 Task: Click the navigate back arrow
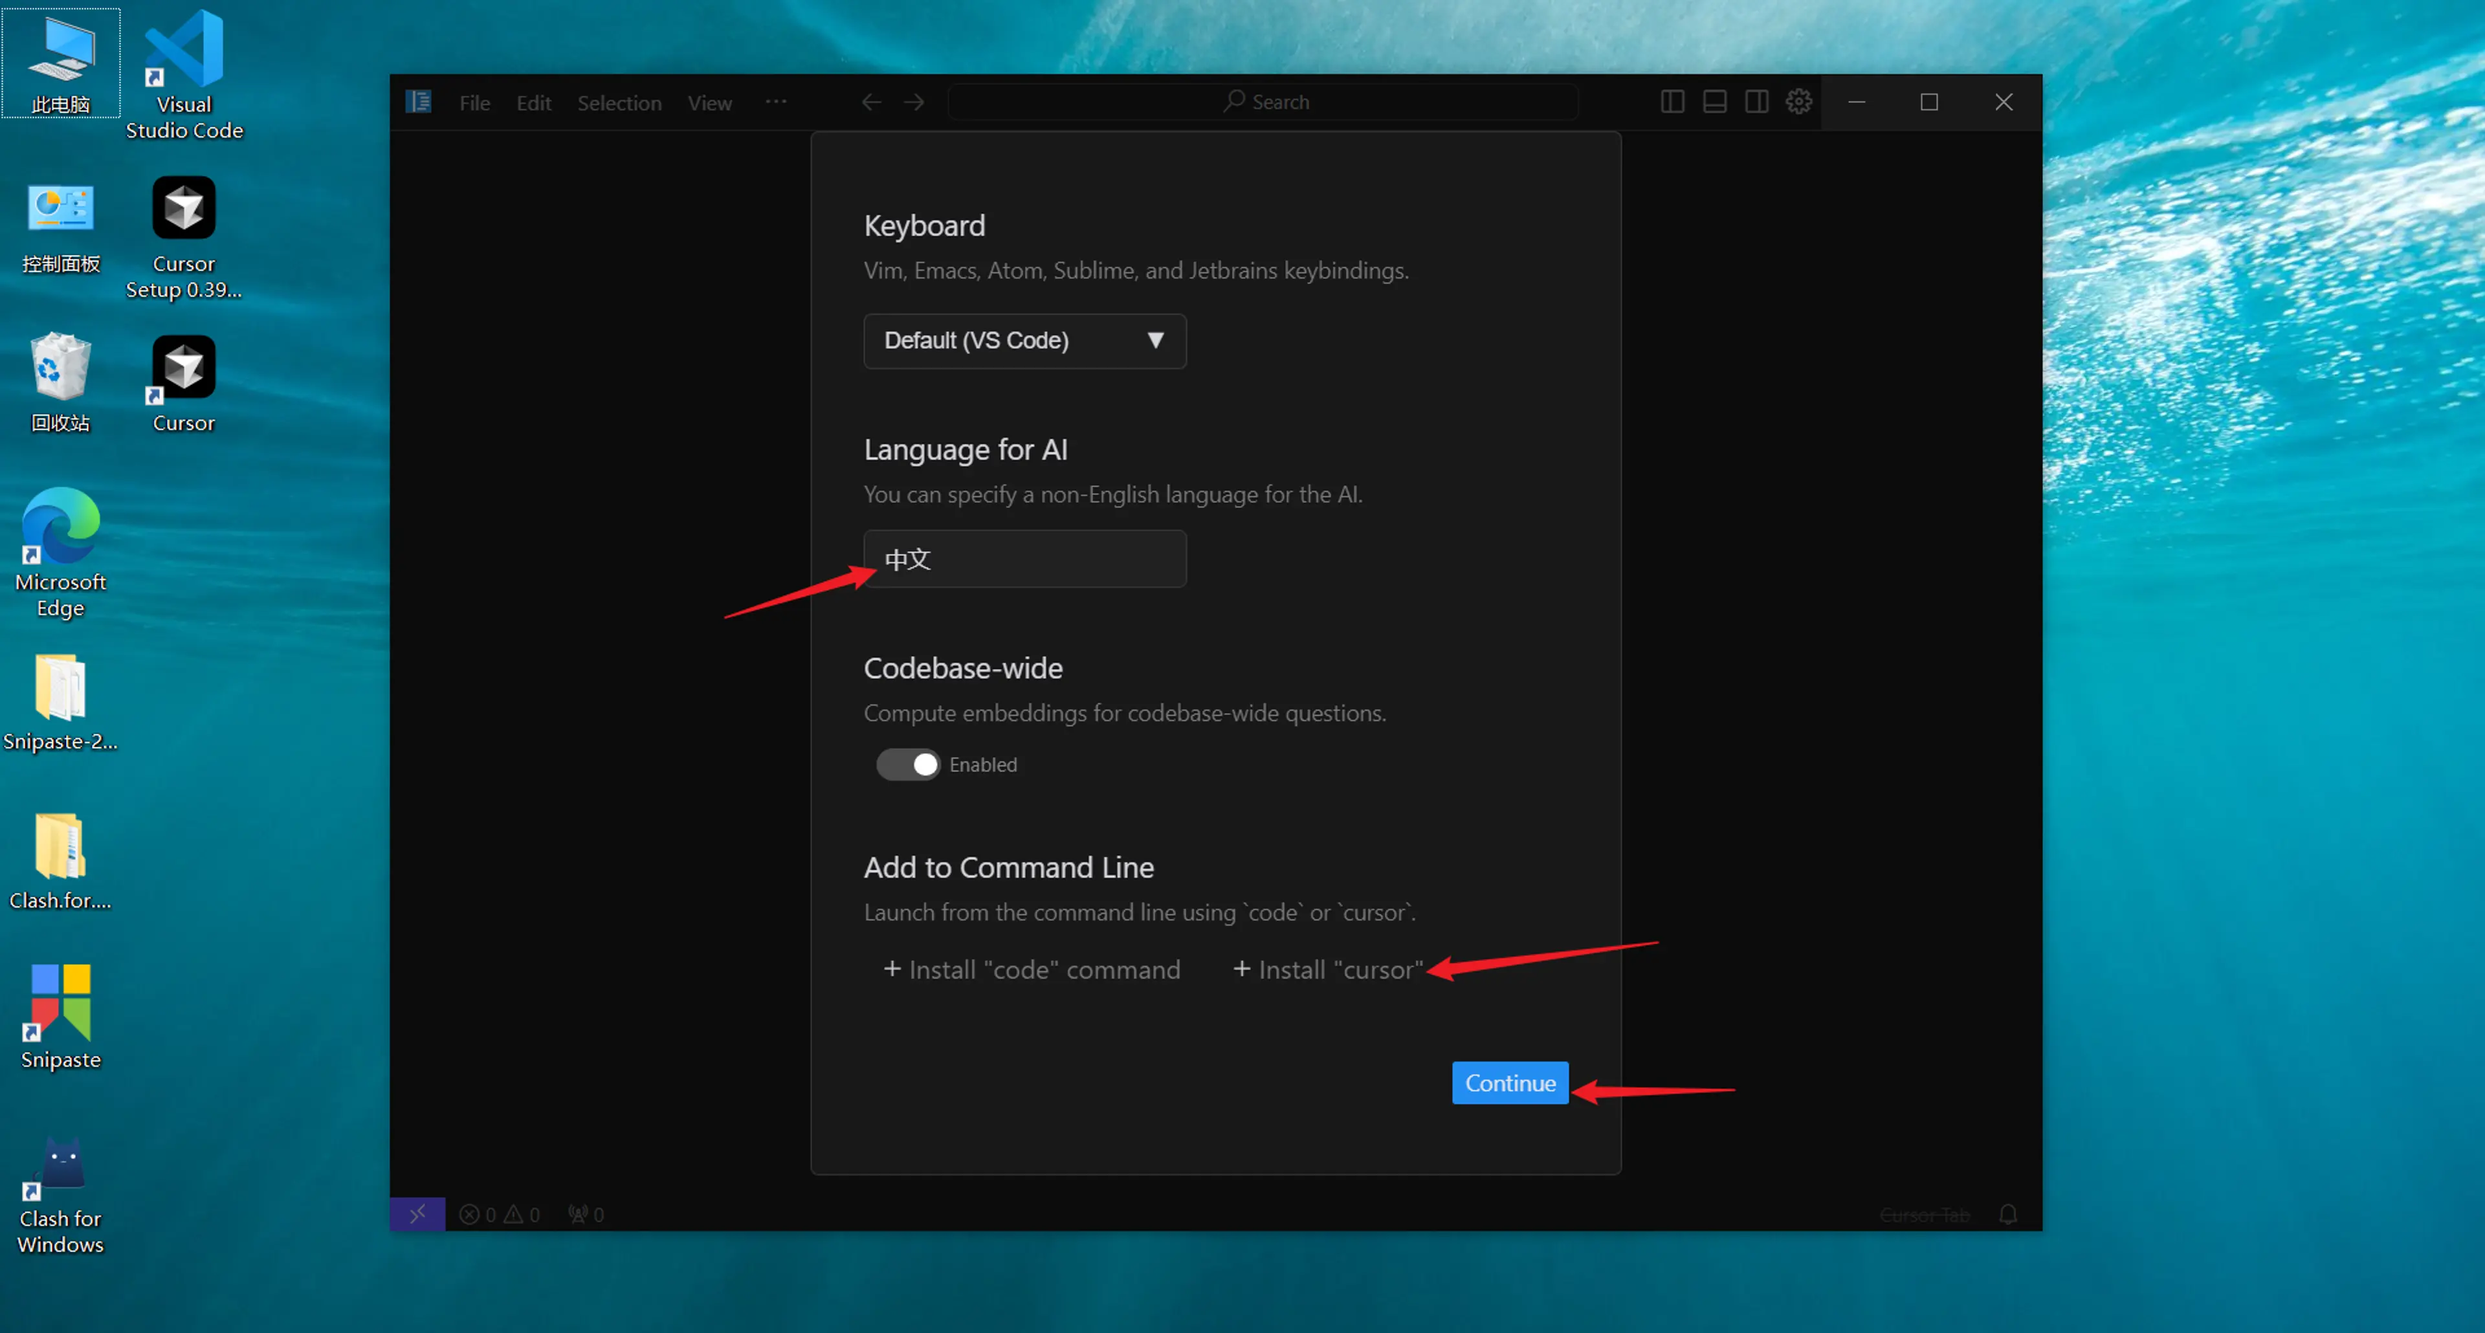871,102
